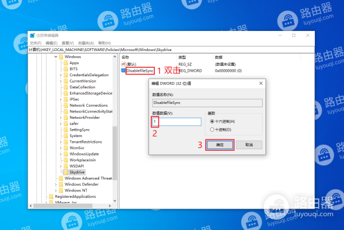Close the 编辑 DWORD dialog
The width and height of the screenshot is (344, 230).
point(261,83)
